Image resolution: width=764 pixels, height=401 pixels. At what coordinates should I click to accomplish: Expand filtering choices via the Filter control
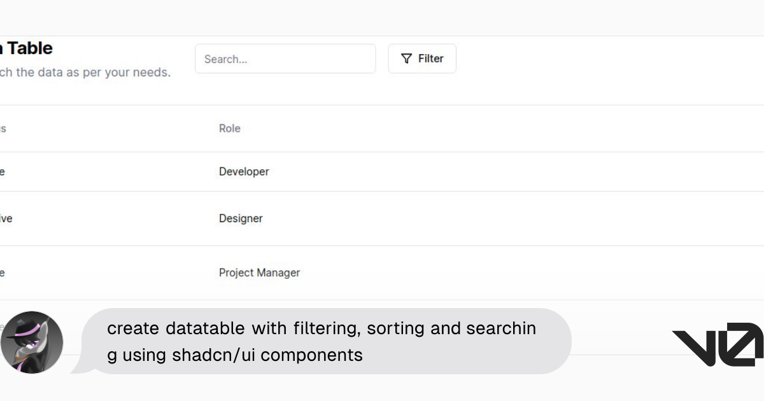[x=422, y=59]
